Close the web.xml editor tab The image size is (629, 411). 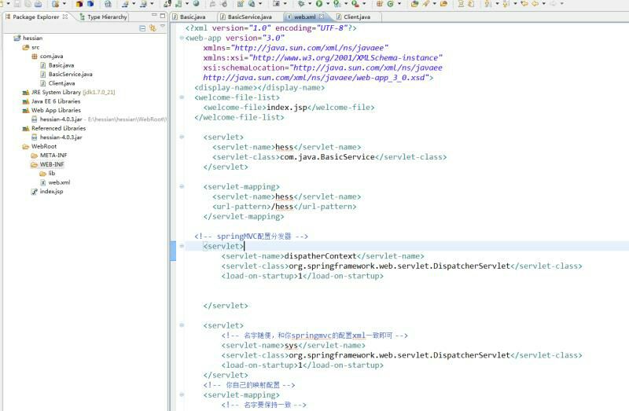coord(321,17)
